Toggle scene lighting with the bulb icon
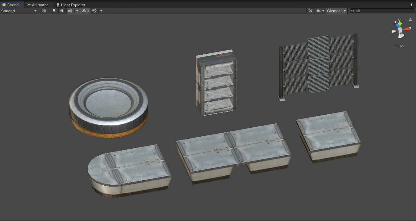The image size is (416, 221). (x=54, y=11)
